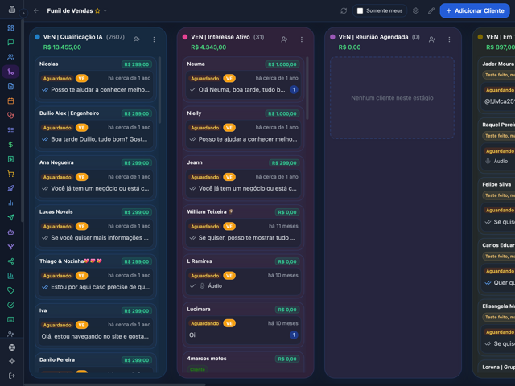Click the horizontal scrollbar at the bottom

(115, 384)
